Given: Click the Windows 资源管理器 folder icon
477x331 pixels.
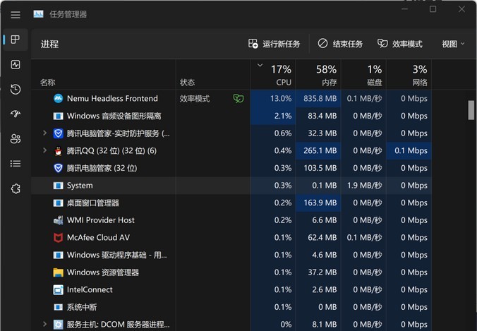Looking at the screenshot, I should click(x=58, y=272).
